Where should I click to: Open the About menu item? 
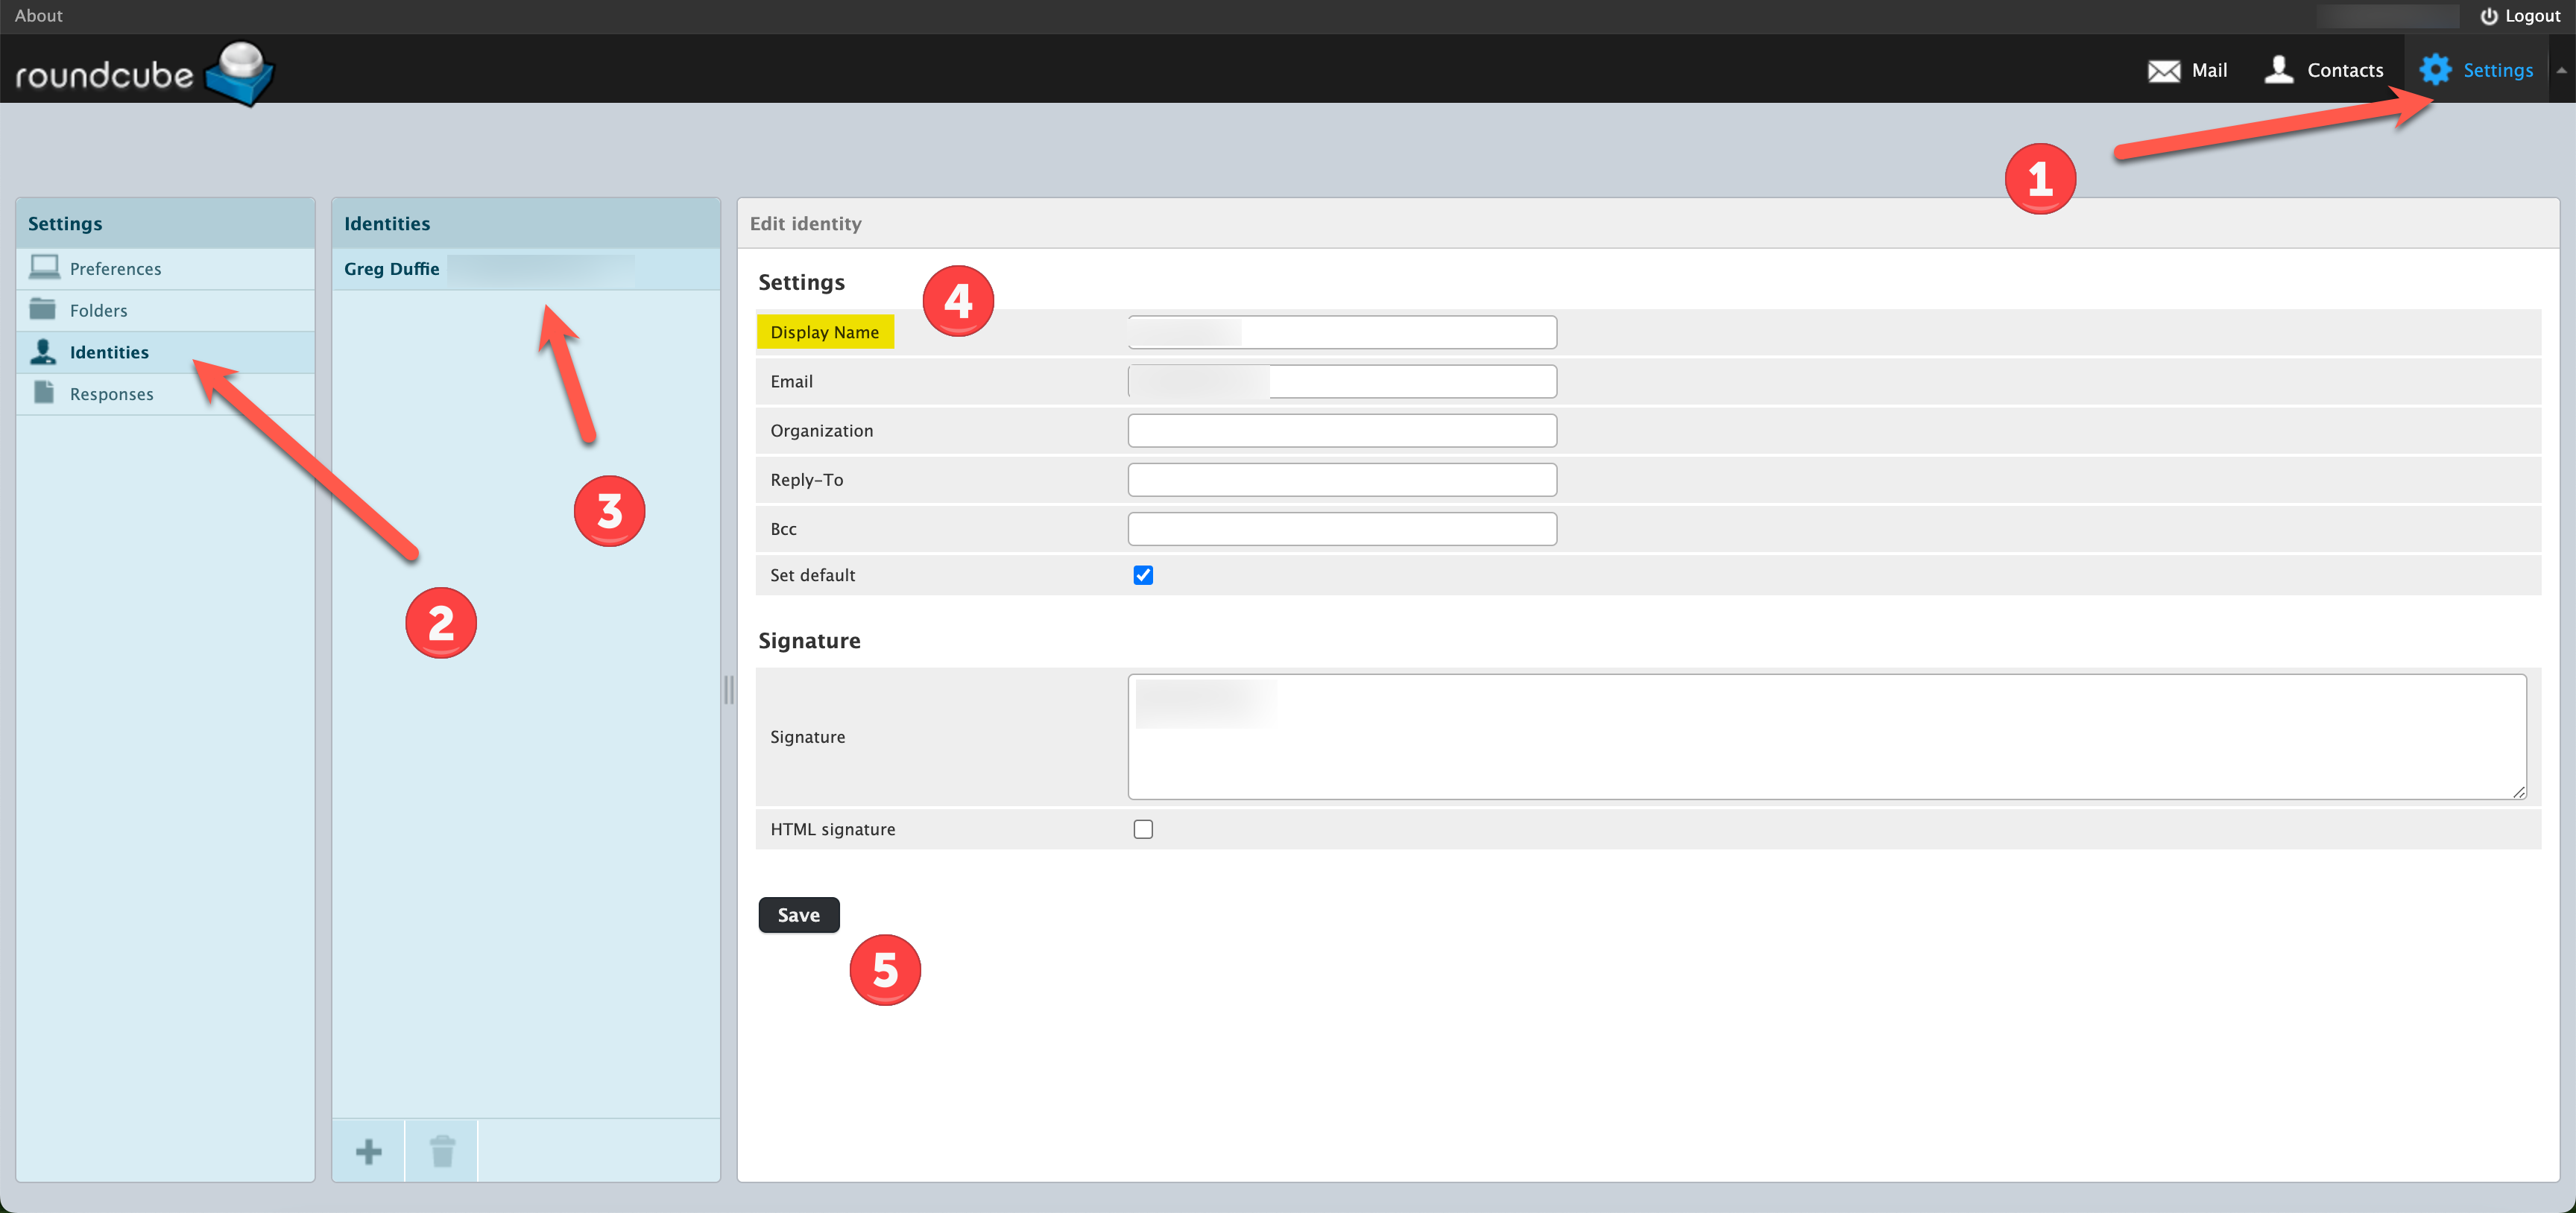point(38,16)
